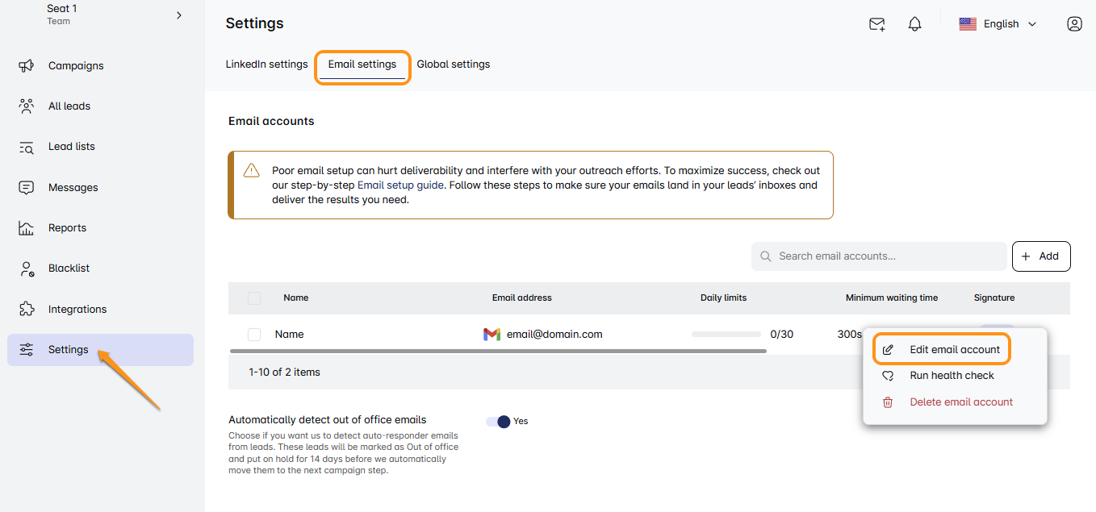Screen dimensions: 1096x512
Task: Click the Lead lists search icon
Action: (x=26, y=147)
